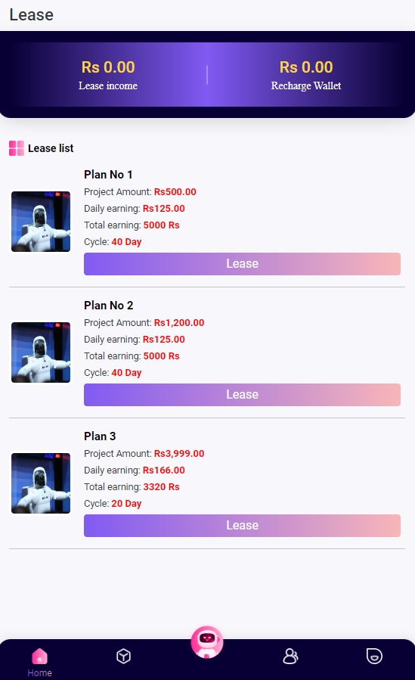Tap the shield-shaped icon in bottom bar
415x680 pixels.
[374, 656]
